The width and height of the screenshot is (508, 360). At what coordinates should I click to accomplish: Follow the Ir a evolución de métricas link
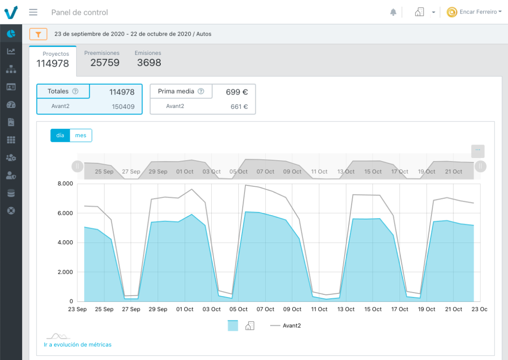(x=77, y=345)
